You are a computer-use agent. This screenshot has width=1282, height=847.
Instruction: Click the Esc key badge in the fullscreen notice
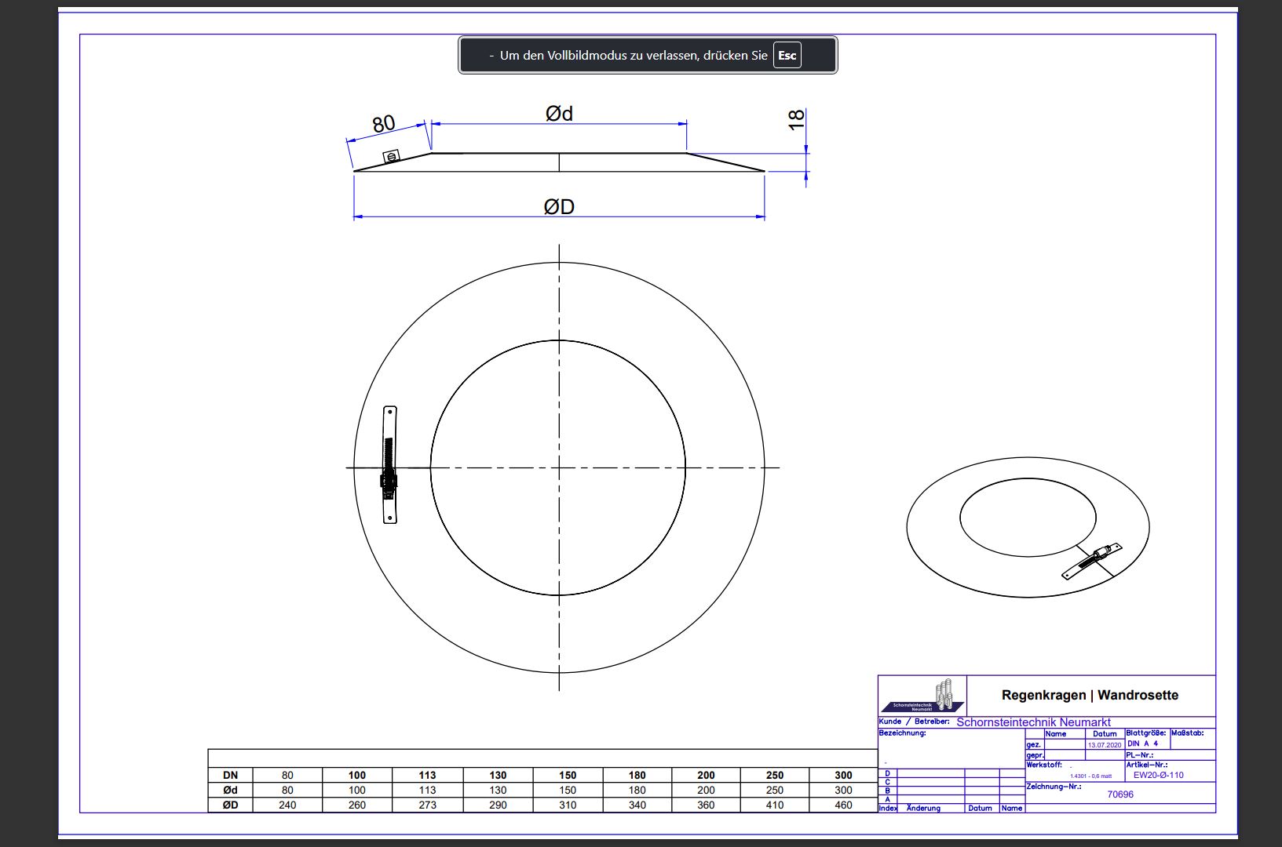tap(787, 56)
